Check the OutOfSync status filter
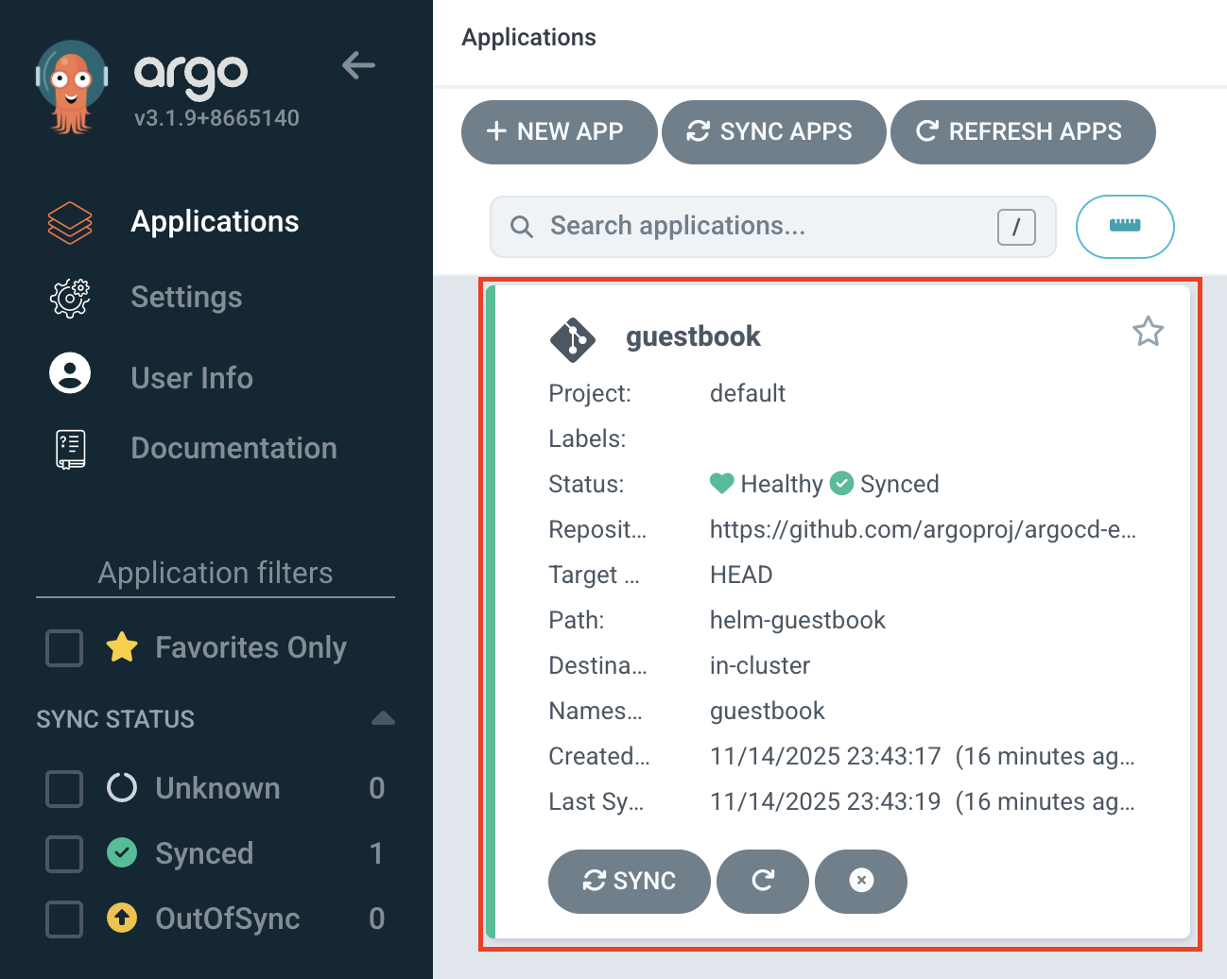1227x979 pixels. [x=64, y=919]
